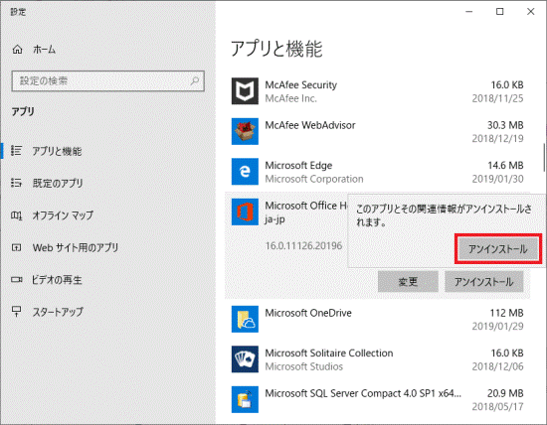Select Microsoft Solitaire Collection entry
The image size is (547, 425).
(x=328, y=353)
